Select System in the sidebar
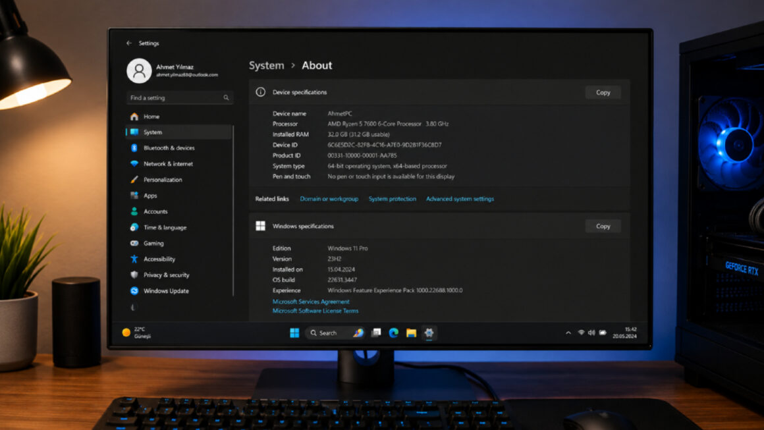764x430 pixels. click(x=178, y=132)
